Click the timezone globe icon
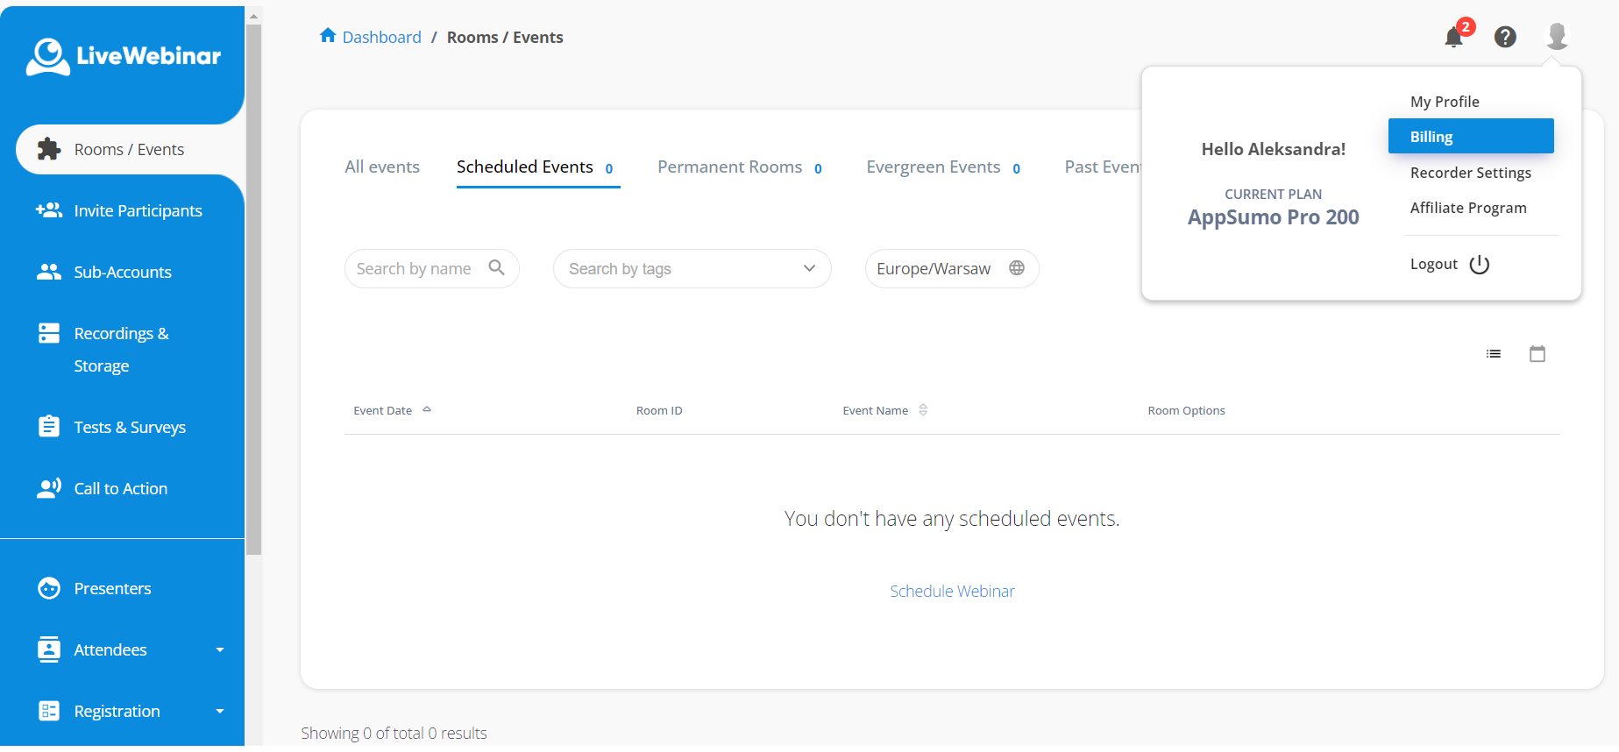This screenshot has height=752, width=1619. [1017, 268]
